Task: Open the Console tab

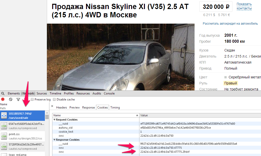Action: (x=109, y=93)
